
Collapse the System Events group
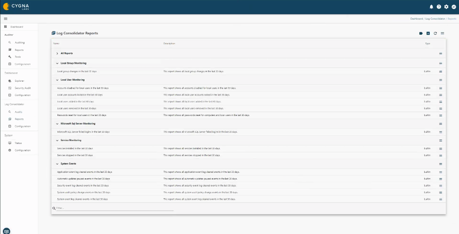click(x=57, y=164)
